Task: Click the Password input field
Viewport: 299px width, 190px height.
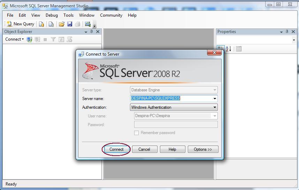Action: point(176,124)
